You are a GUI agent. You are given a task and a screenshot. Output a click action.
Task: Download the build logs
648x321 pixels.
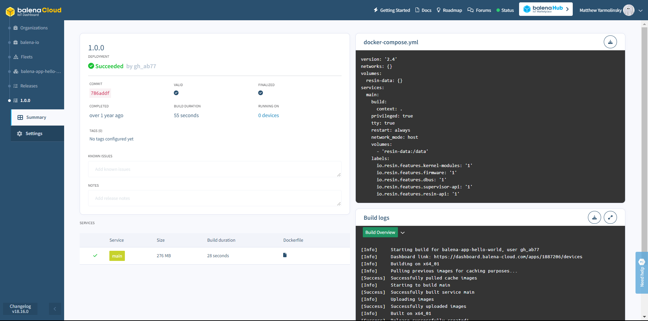594,218
